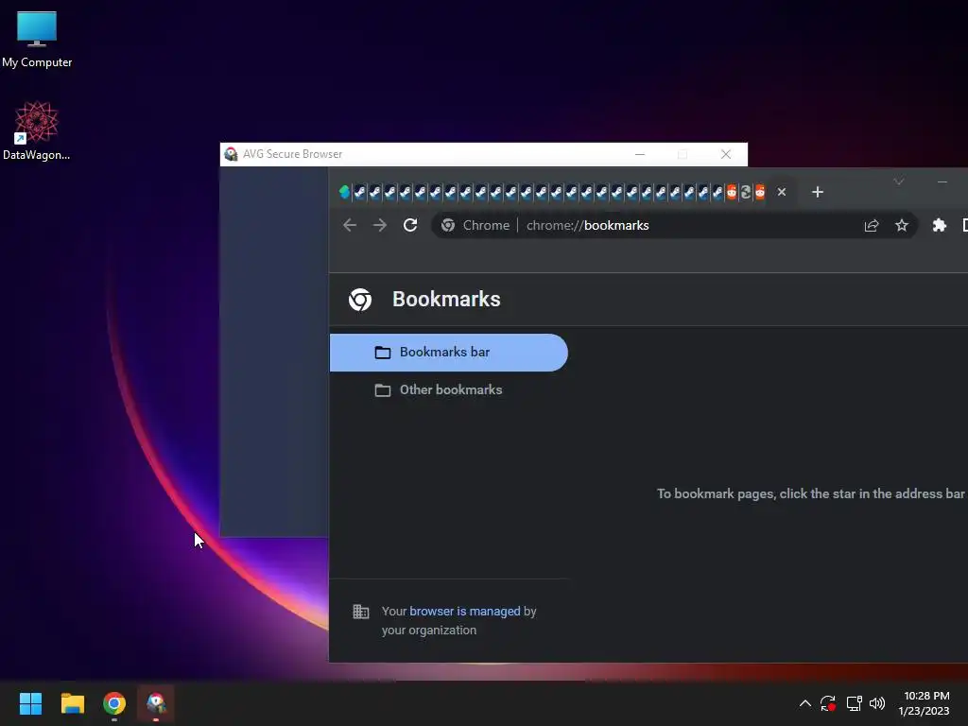The width and height of the screenshot is (968, 726).
Task: Click the organization building icon
Action: pyautogui.click(x=360, y=612)
